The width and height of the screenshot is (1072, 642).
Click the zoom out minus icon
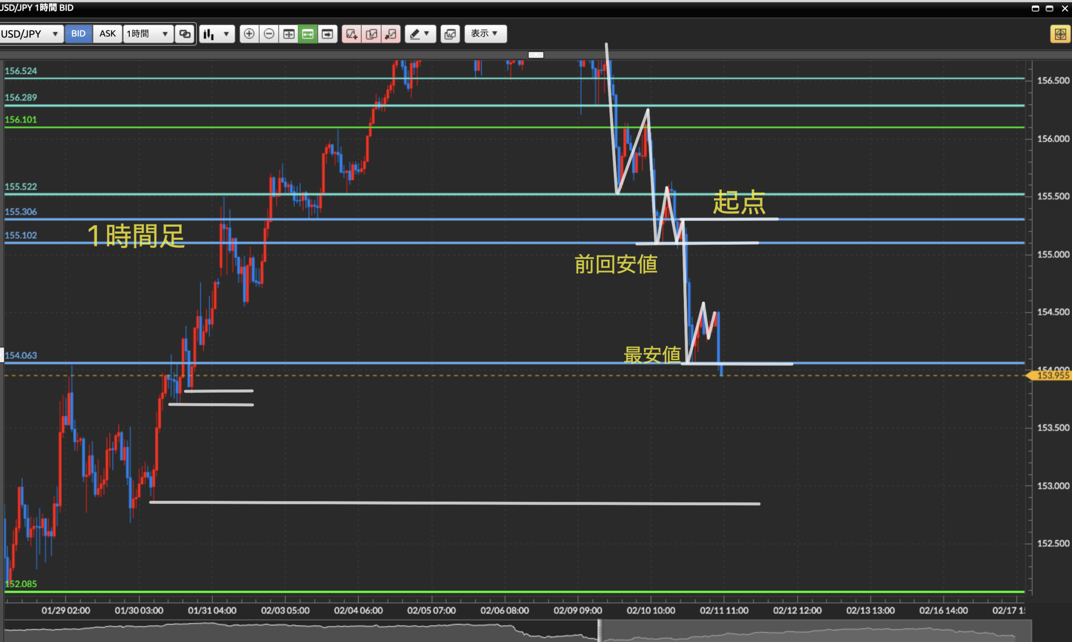pos(269,34)
